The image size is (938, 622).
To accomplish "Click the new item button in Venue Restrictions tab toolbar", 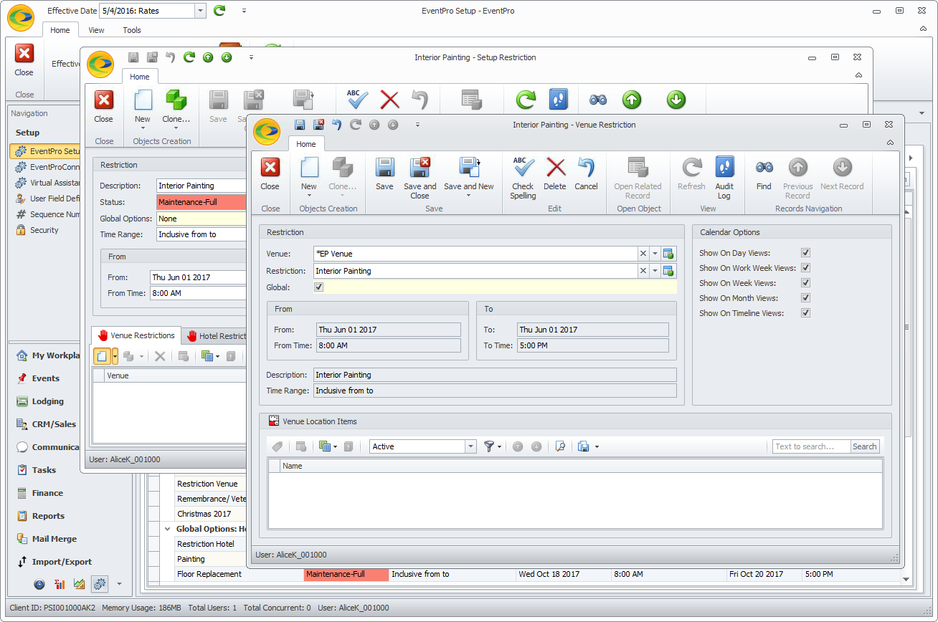I will point(102,356).
